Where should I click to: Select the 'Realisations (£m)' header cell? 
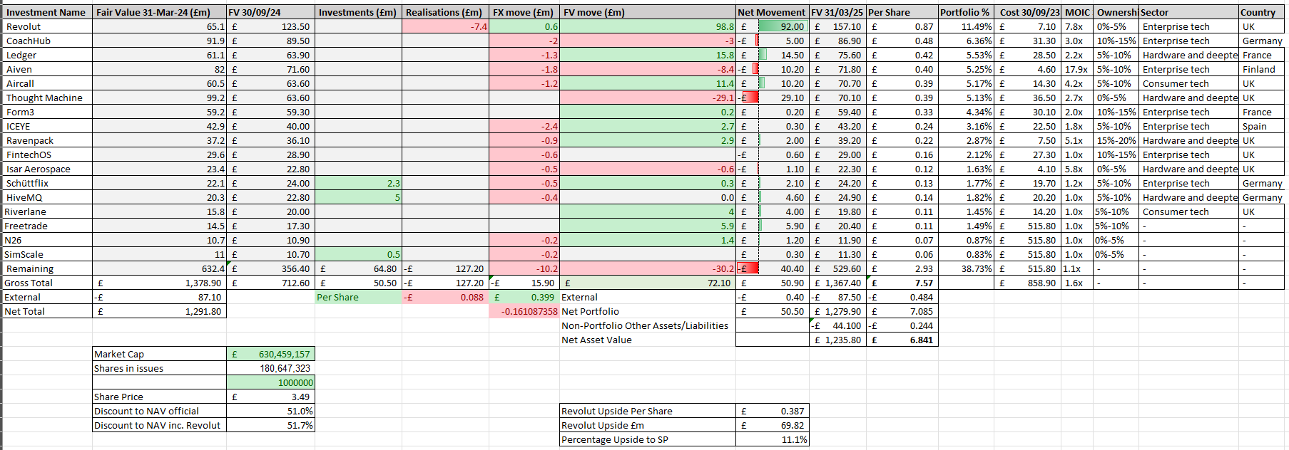pos(445,12)
